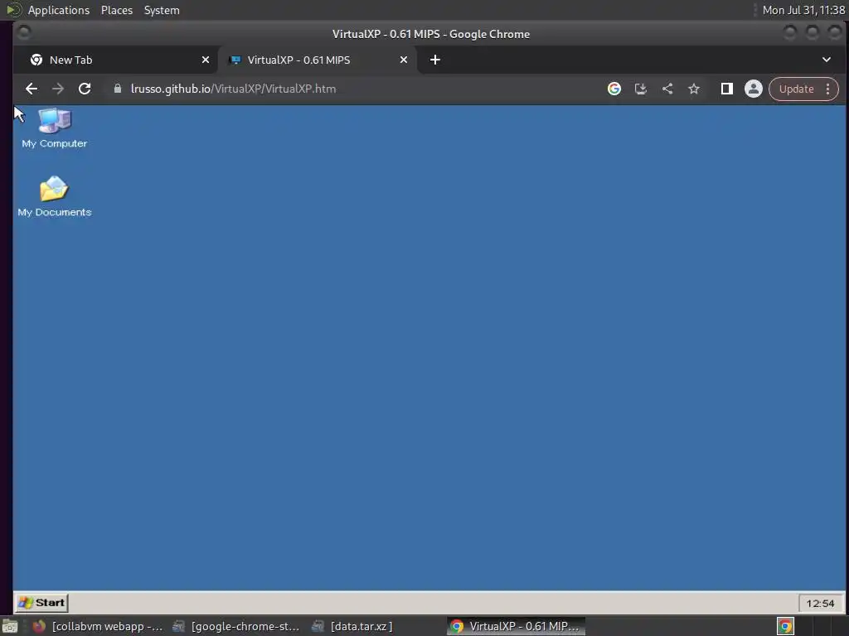Click the Windows XP Start button

(x=41, y=603)
